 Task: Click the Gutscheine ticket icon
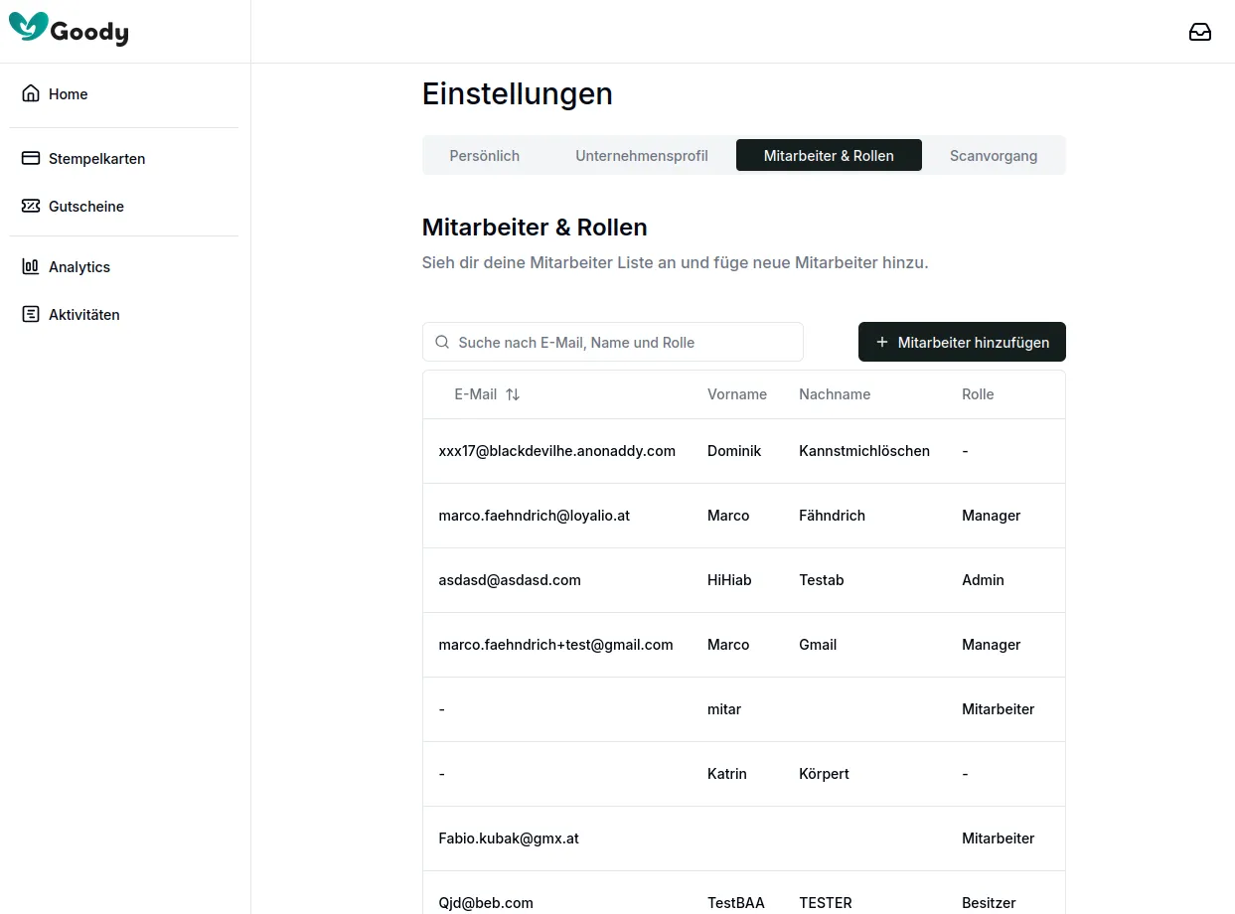(31, 206)
